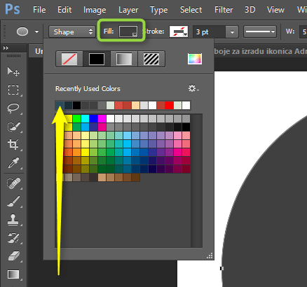
Task: Select the Move tool
Action: (x=13, y=71)
